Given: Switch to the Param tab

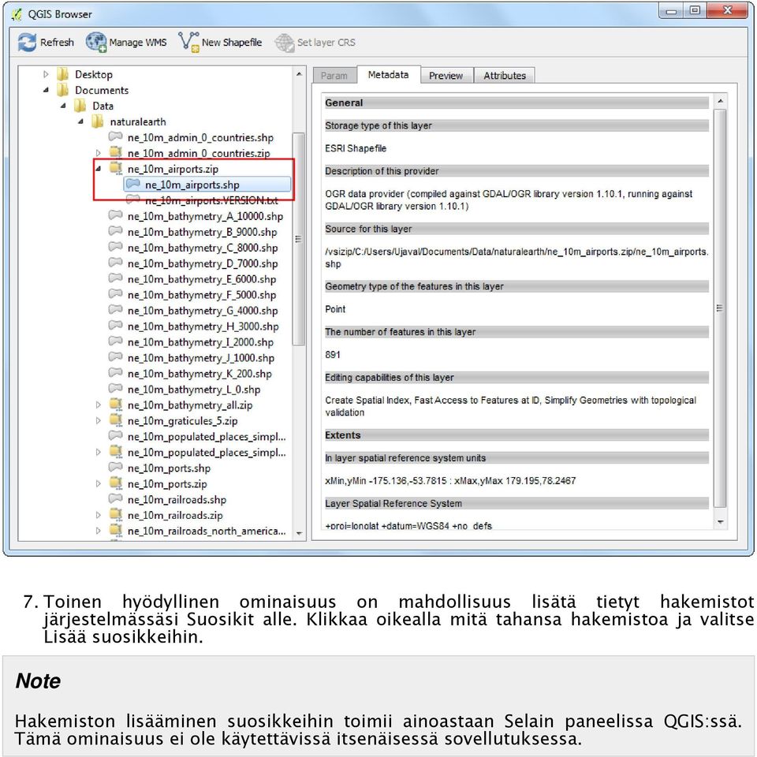Looking at the screenshot, I should [334, 76].
